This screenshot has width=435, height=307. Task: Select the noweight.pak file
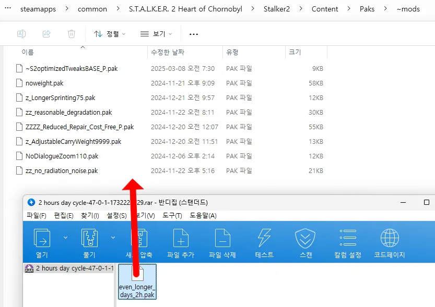pos(44,83)
